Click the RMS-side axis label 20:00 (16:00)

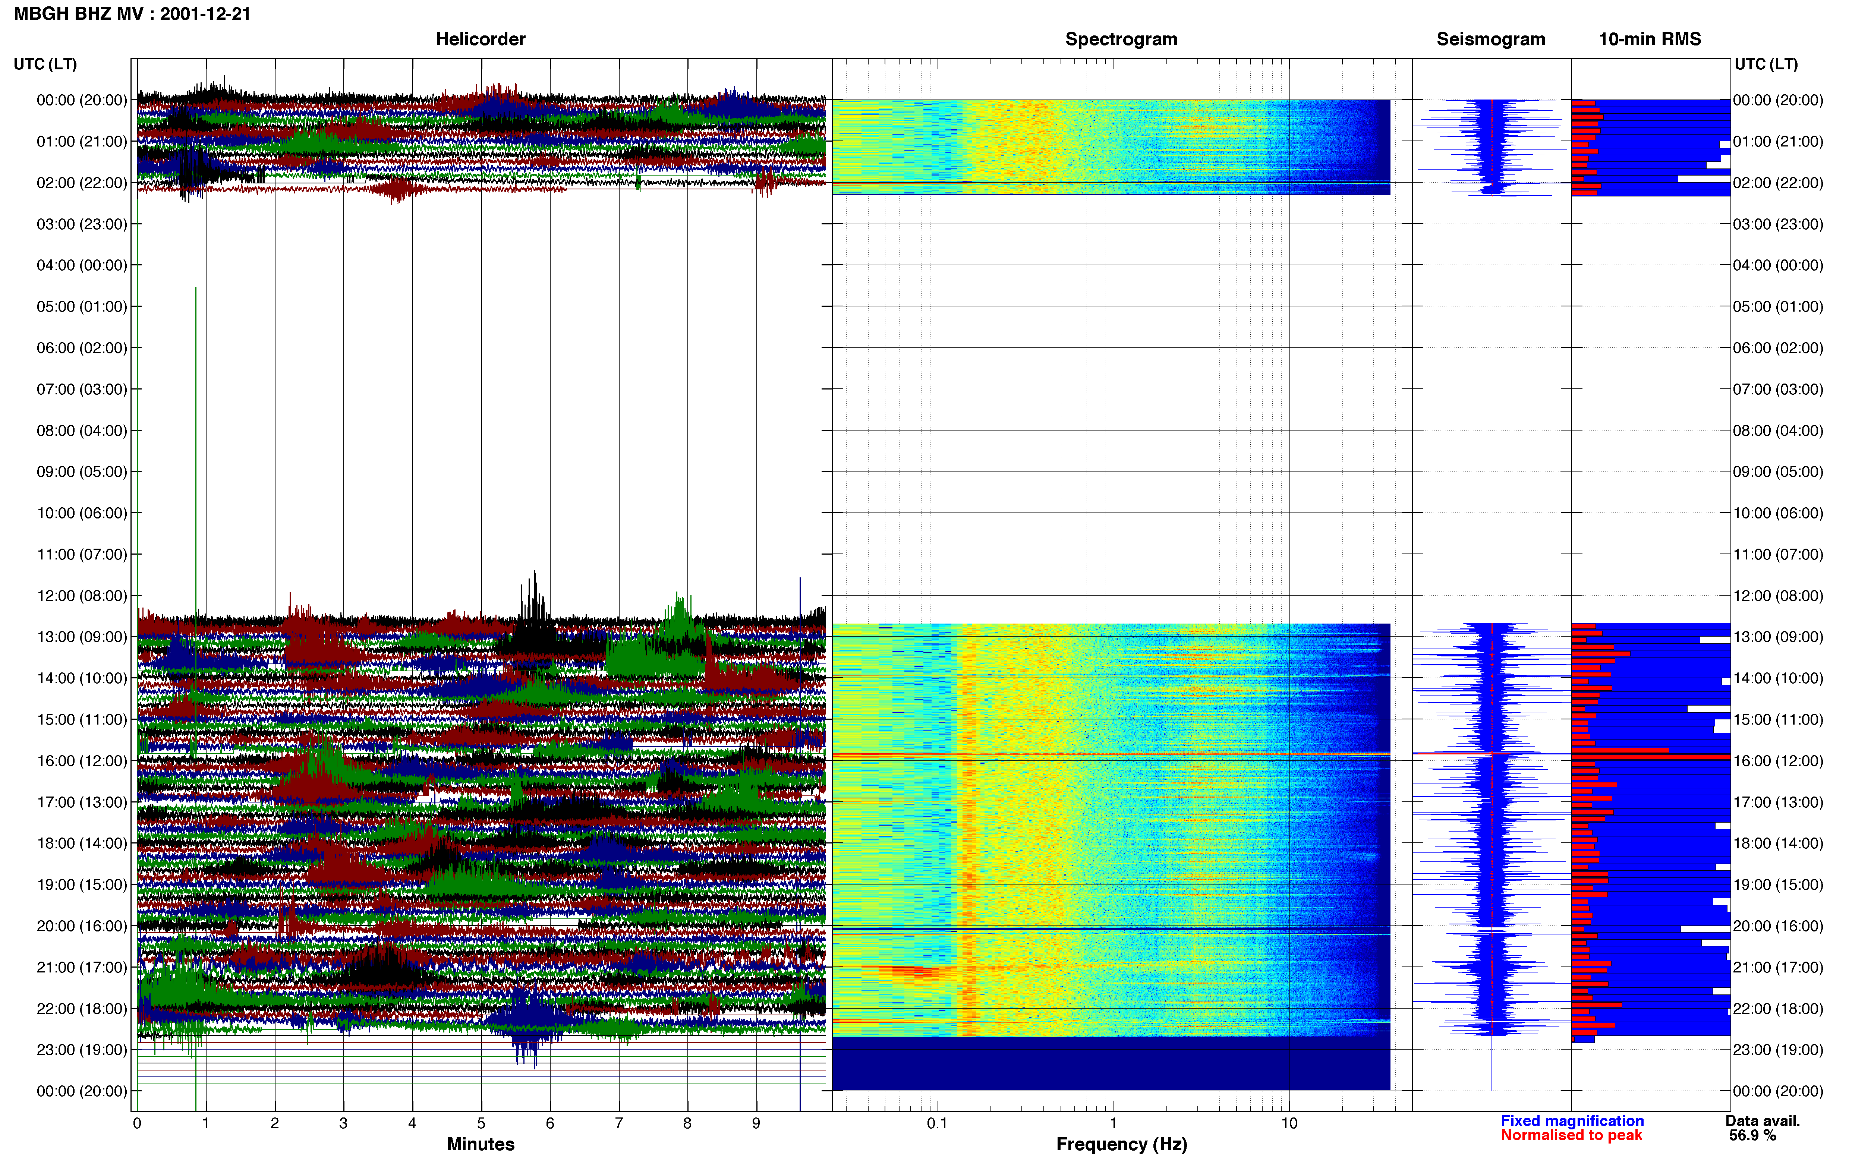[x=1778, y=926]
